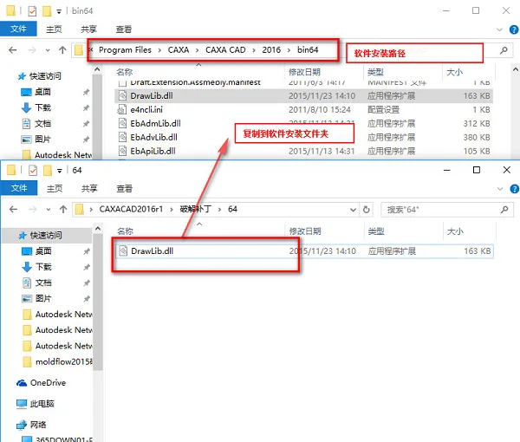
Task: Click help icon in 64 window
Action: 514,189
